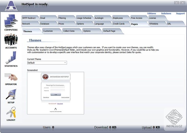Image resolution: width=187 pixels, height=133 pixels.
Task: Click the LOGOUT label
Action: pos(11,120)
